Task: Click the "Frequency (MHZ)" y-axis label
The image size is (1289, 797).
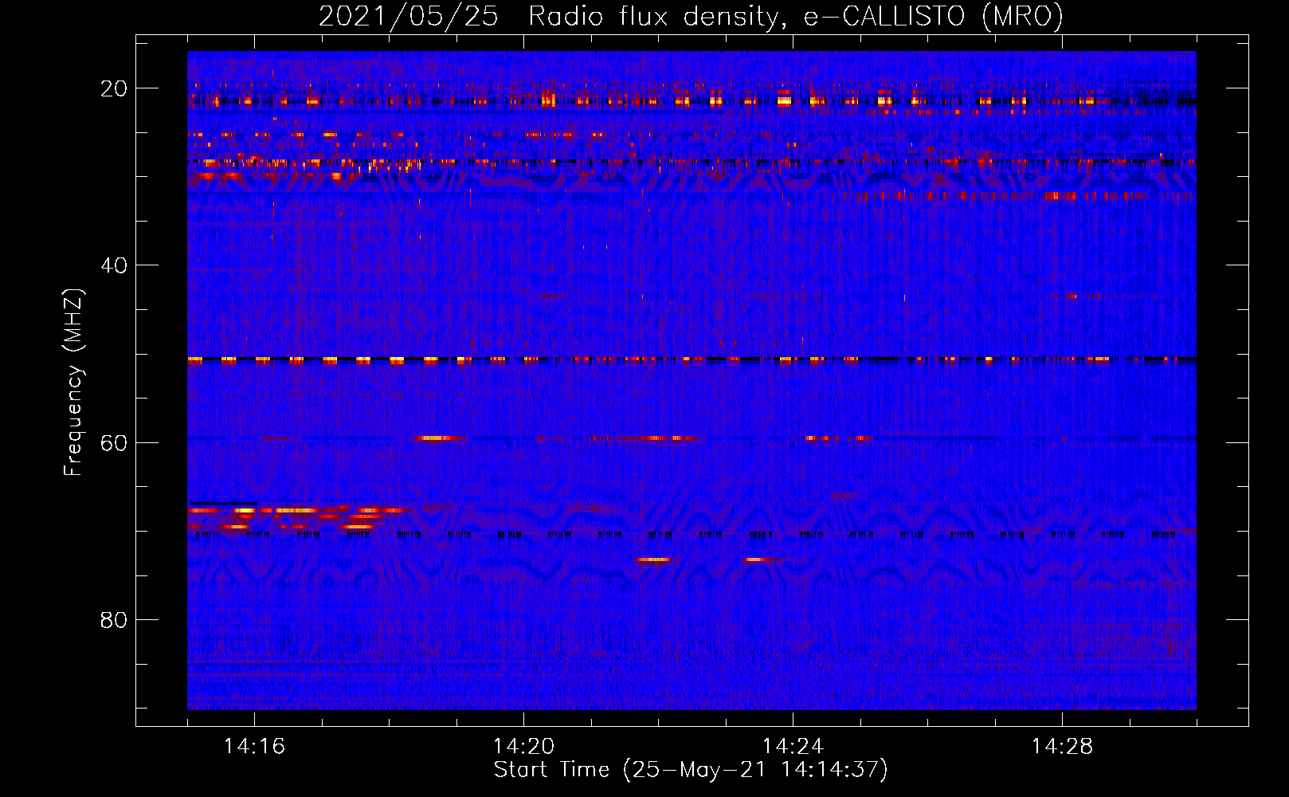Action: pos(73,383)
